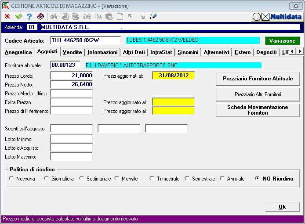Click the binoculars search icon
This screenshot has width=305, height=224.
point(54,17)
